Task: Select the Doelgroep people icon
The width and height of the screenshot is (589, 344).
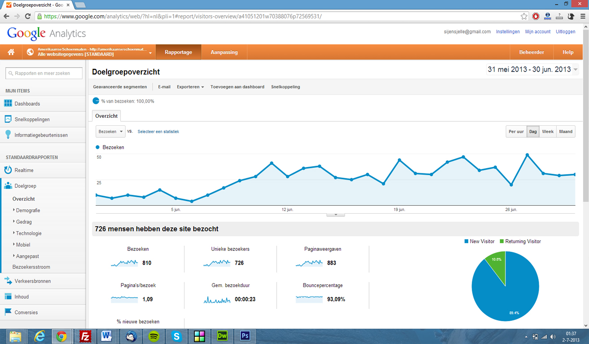Action: (8, 186)
